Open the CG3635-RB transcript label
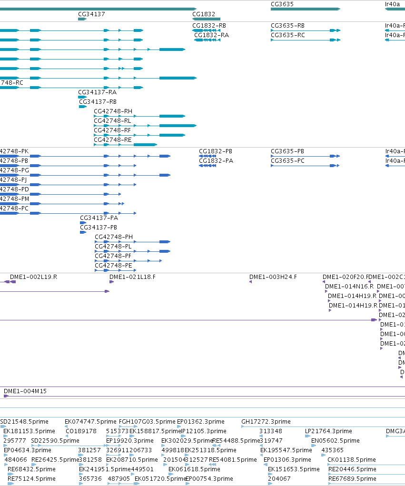Viewport: 405px width, 486px height. click(287, 25)
